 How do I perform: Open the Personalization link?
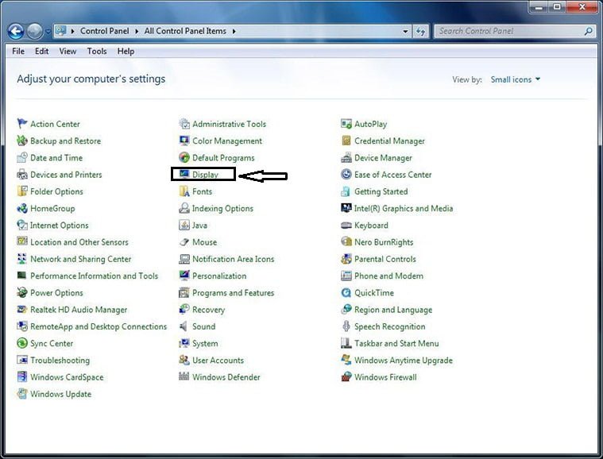219,276
